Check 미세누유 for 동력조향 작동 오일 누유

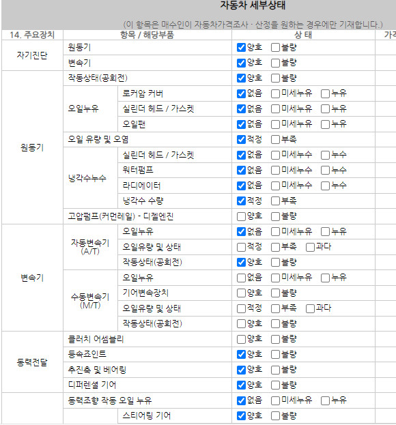point(275,400)
